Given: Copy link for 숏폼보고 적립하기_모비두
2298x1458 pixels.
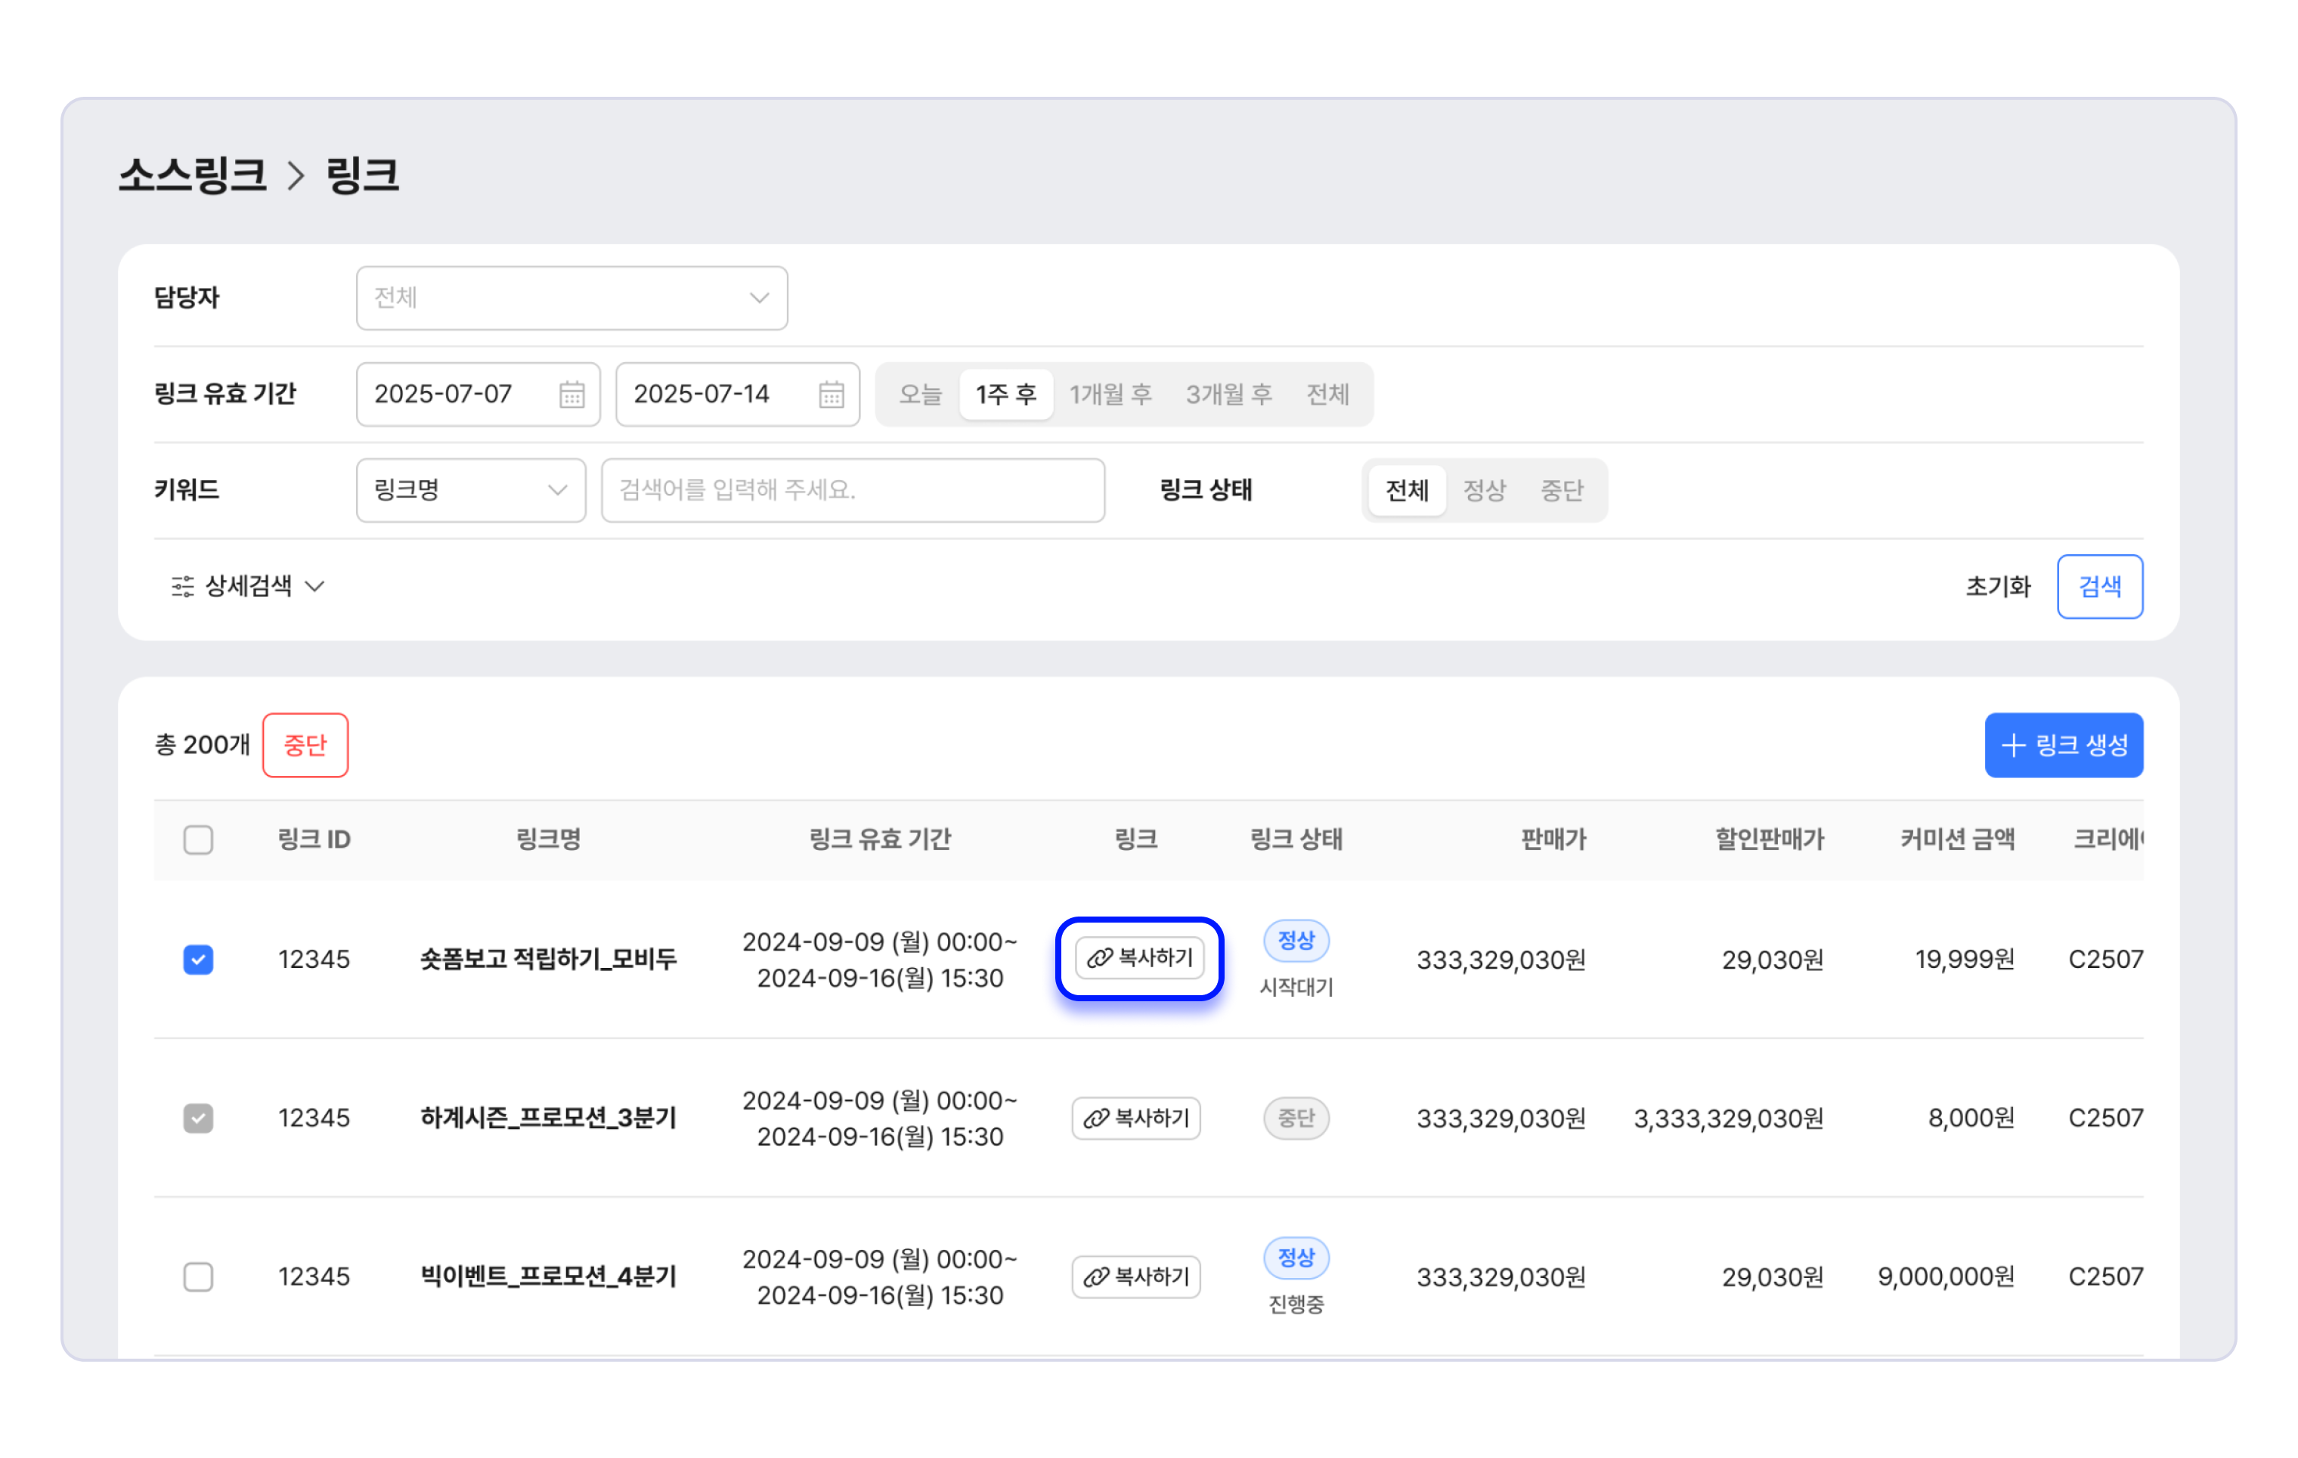Looking at the screenshot, I should [1139, 957].
